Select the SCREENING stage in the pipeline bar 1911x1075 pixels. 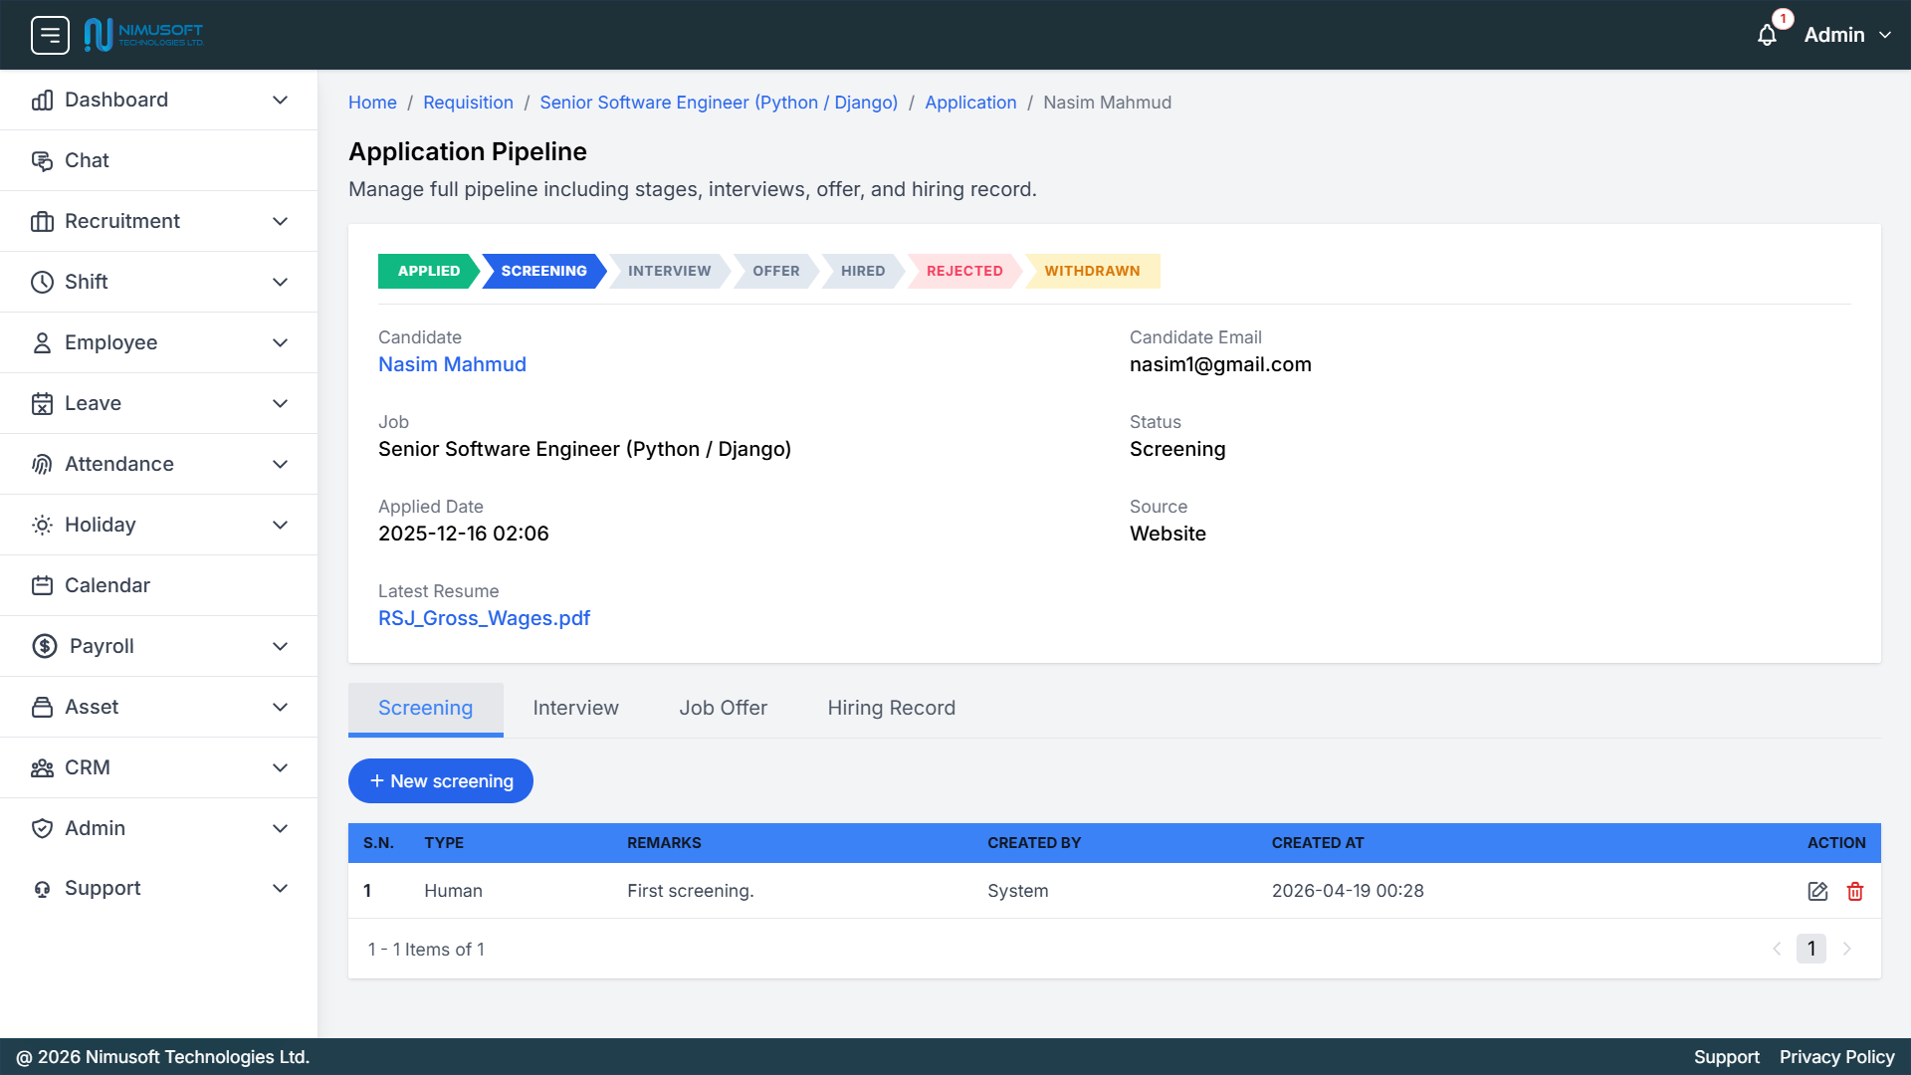pyautogui.click(x=543, y=271)
